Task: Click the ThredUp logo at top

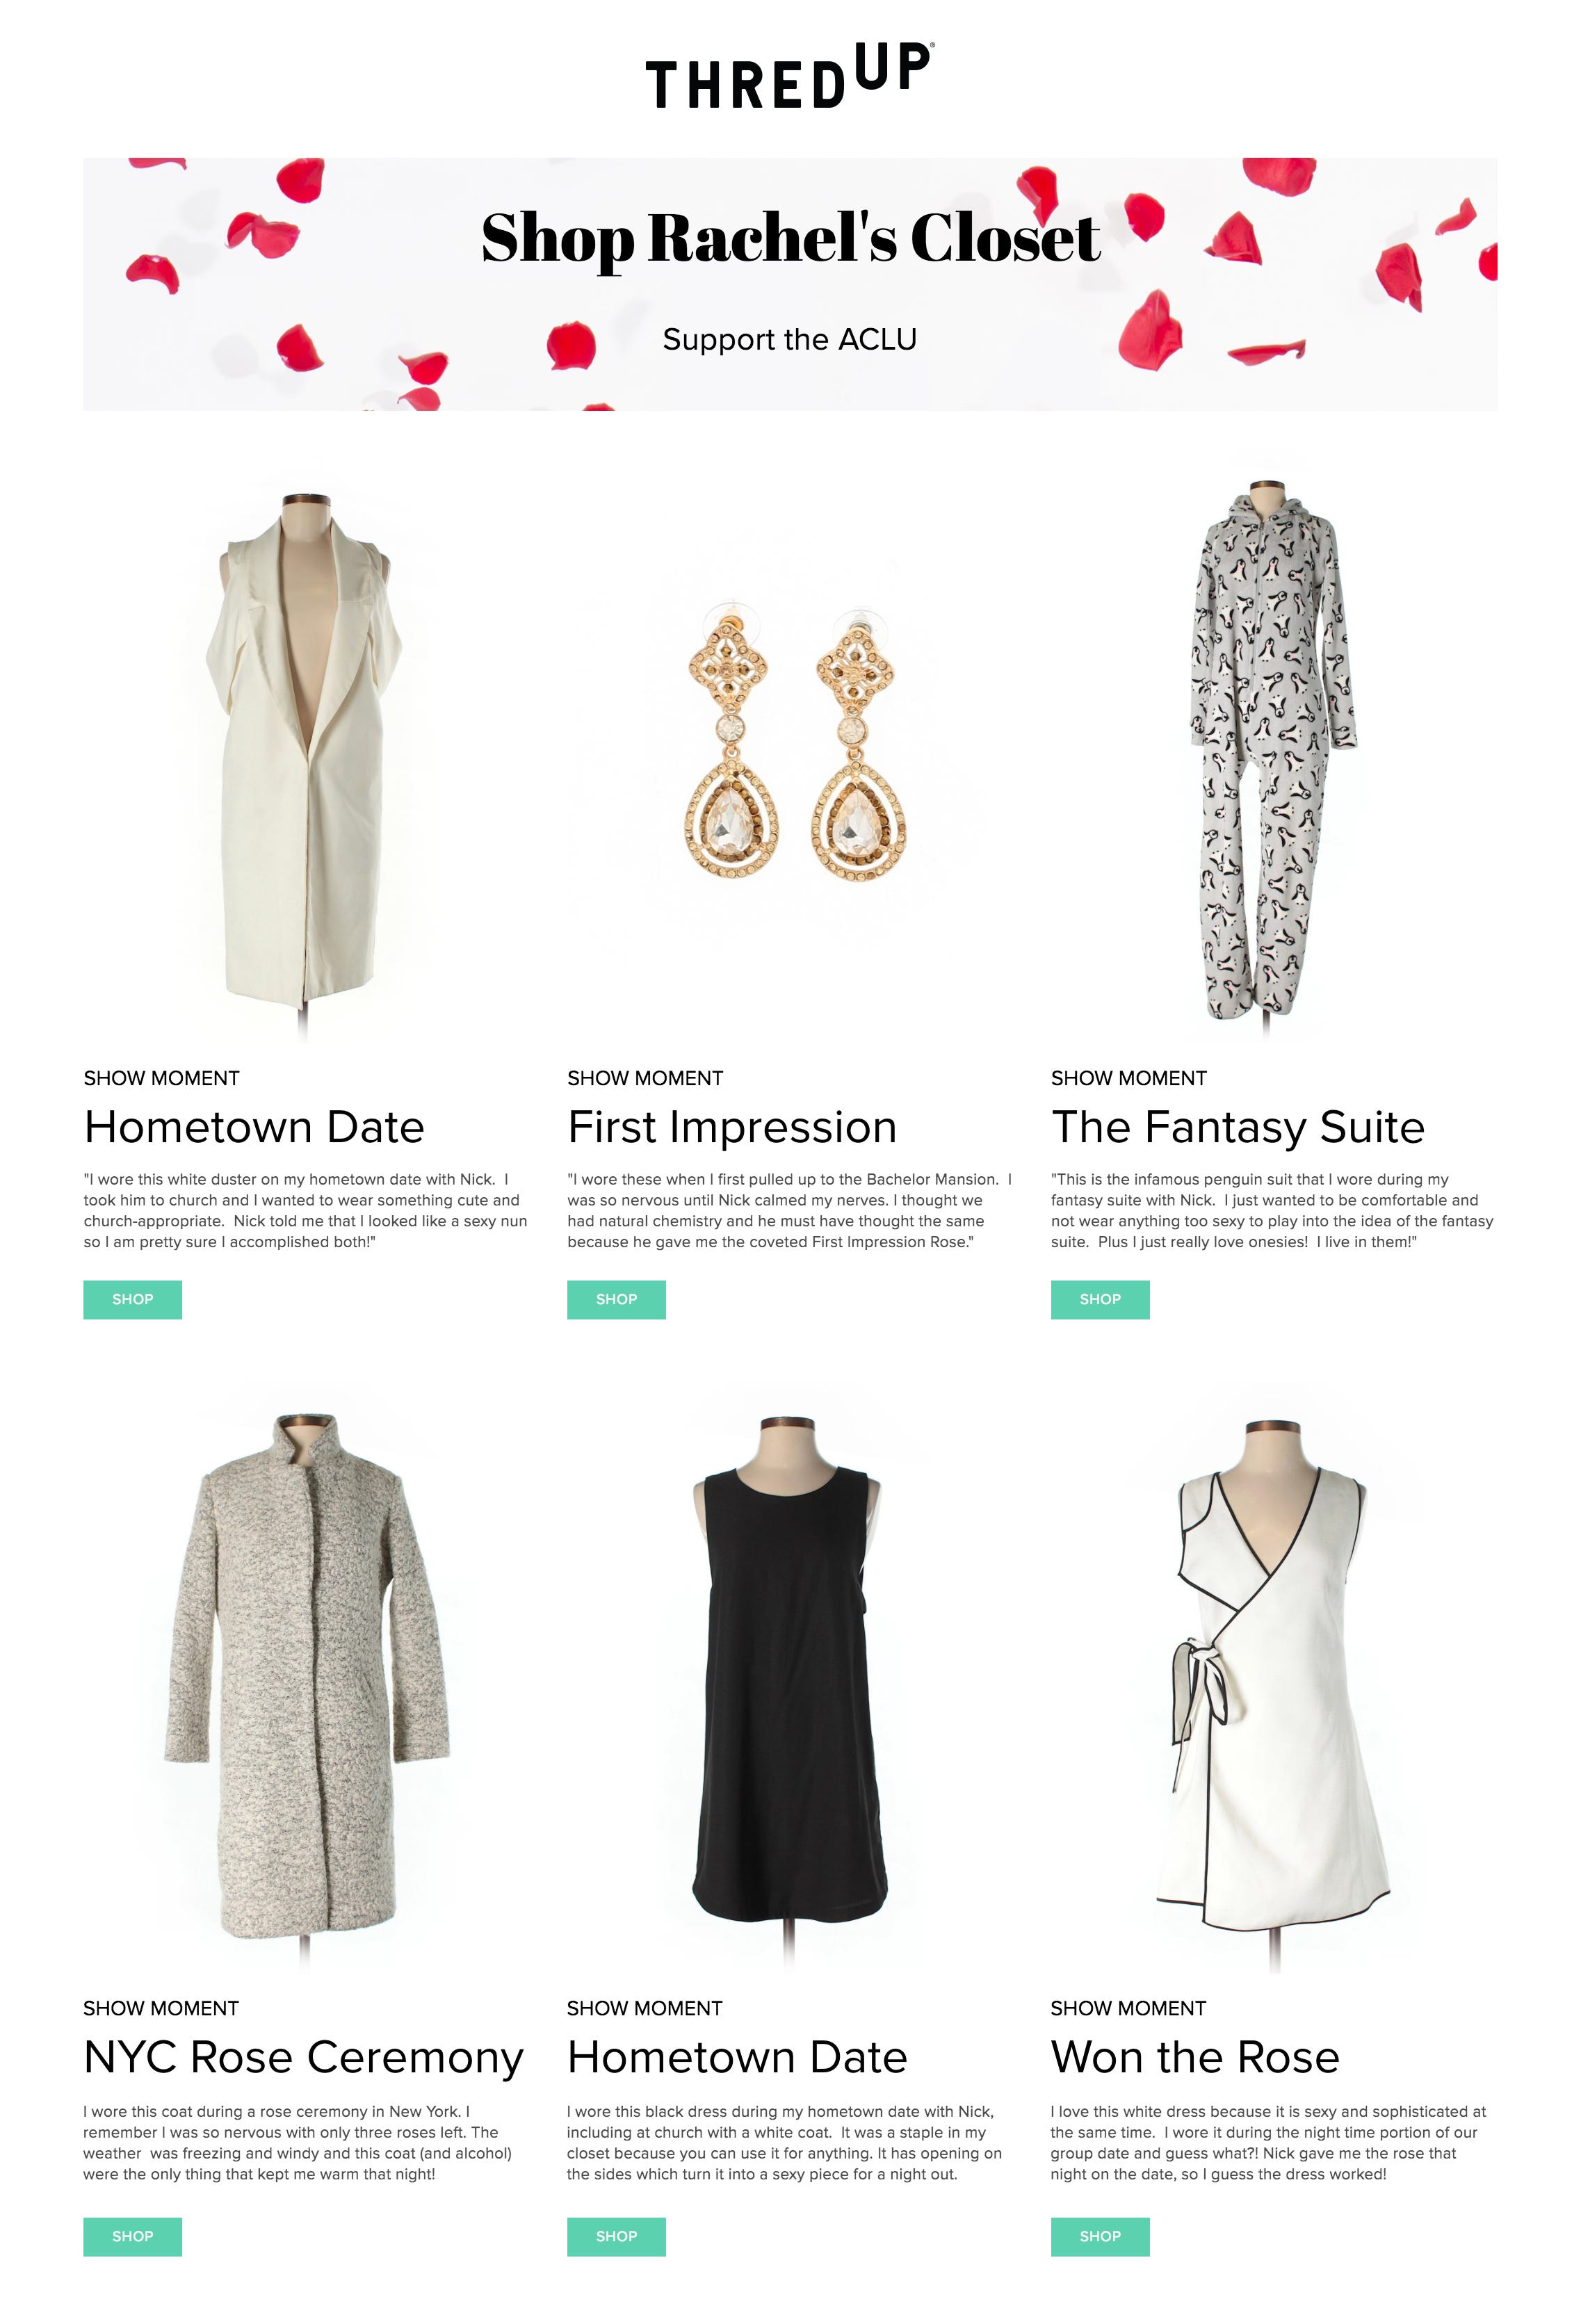Action: 789,75
